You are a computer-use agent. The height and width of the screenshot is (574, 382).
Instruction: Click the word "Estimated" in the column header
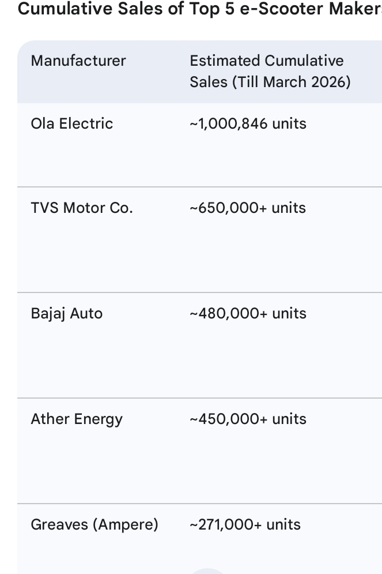pyautogui.click(x=225, y=61)
